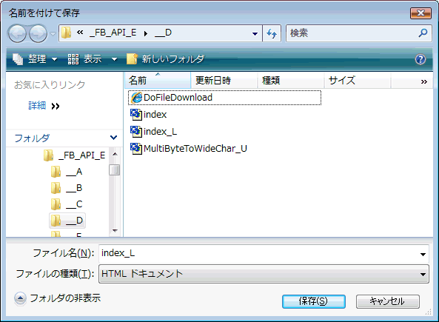The image size is (439, 322).
Task: Select the MultiByteToWideChar_U file
Action: coord(189,148)
